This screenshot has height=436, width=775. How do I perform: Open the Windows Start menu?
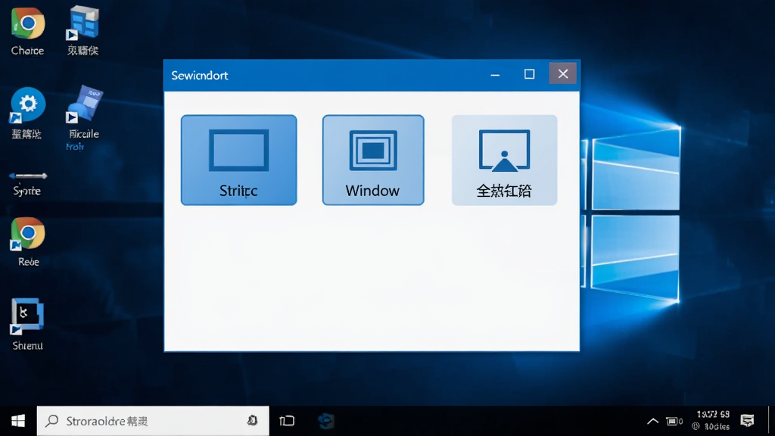point(18,421)
